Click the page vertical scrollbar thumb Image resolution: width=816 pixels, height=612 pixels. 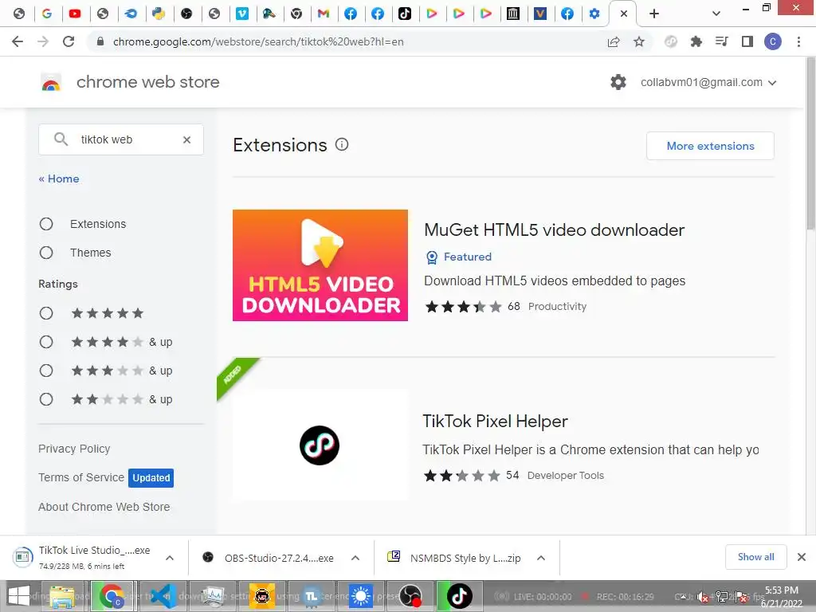click(x=810, y=143)
